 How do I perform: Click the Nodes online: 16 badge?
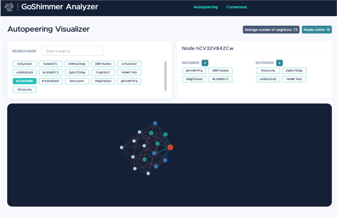[x=317, y=30]
